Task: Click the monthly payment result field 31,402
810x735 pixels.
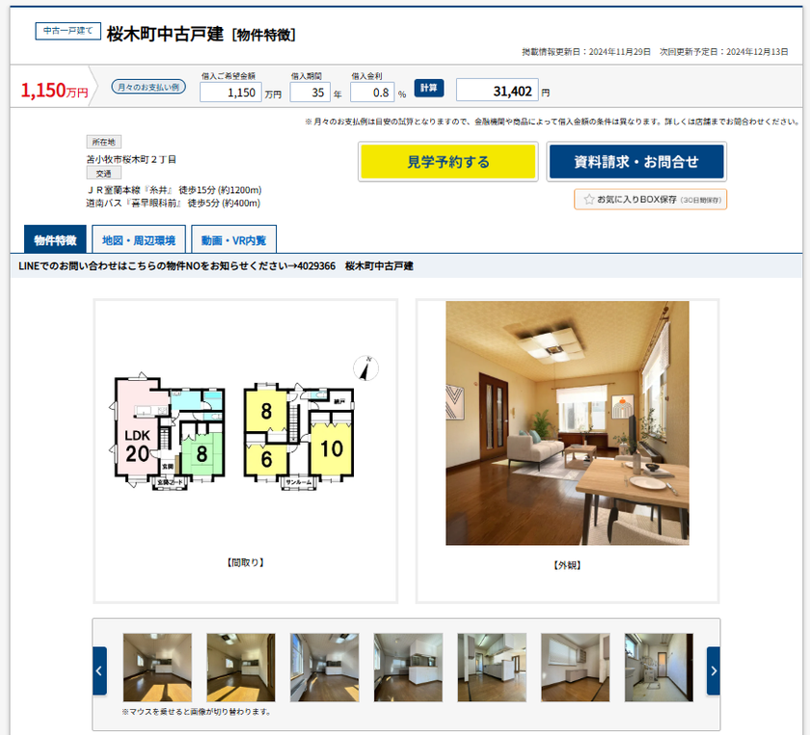Action: tap(497, 91)
